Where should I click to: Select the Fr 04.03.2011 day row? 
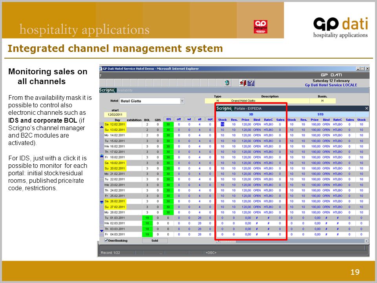point(115,234)
